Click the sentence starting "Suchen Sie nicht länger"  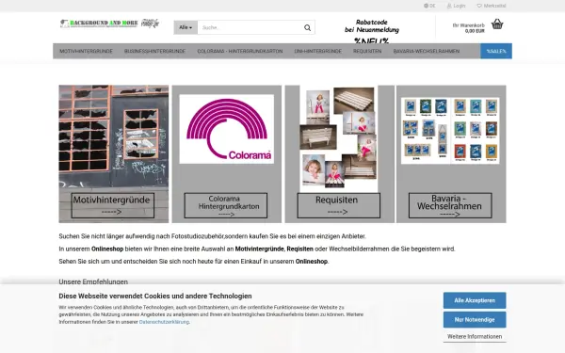pyautogui.click(x=212, y=236)
